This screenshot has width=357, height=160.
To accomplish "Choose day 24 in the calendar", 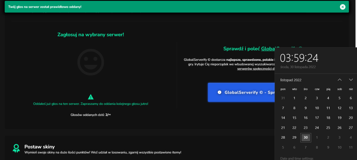I will [x=317, y=128].
